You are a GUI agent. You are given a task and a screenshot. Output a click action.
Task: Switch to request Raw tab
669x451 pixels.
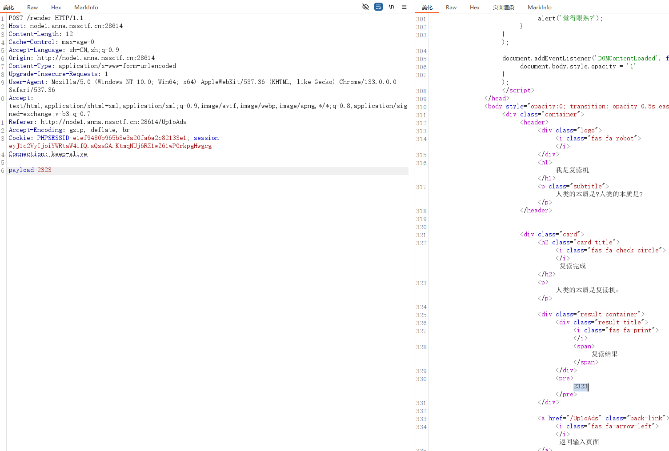32,7
